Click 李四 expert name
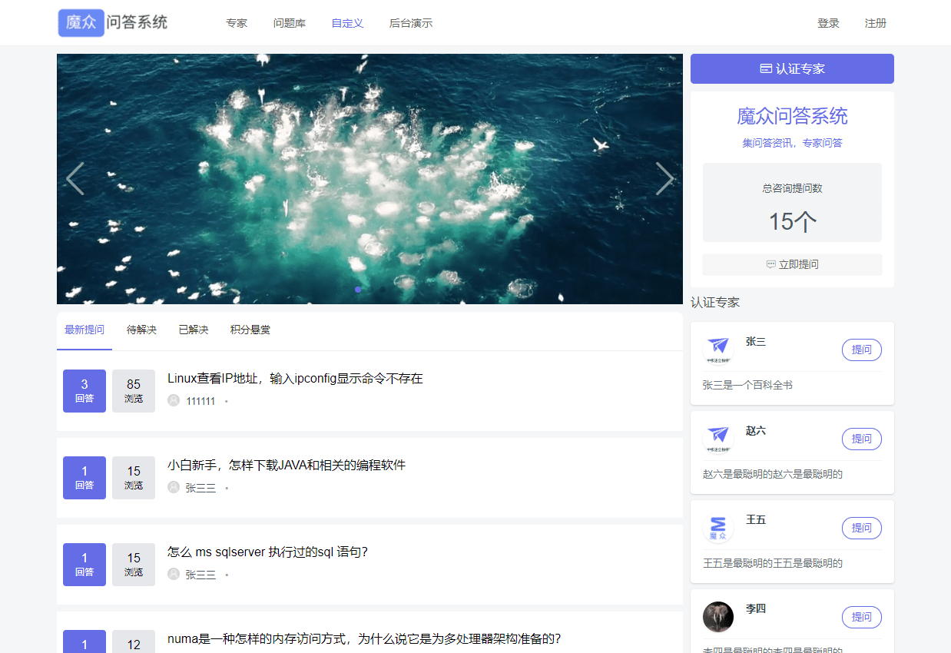951x653 pixels. 756,609
